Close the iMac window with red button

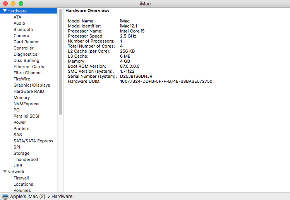click(x=5, y=3)
